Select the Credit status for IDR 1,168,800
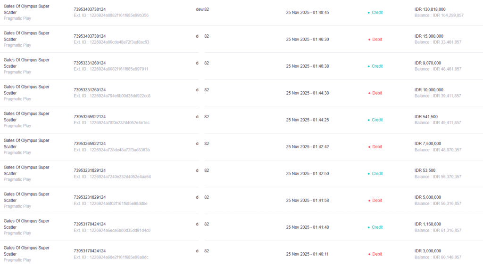Image resolution: width=483 pixels, height=266 pixels. [377, 227]
